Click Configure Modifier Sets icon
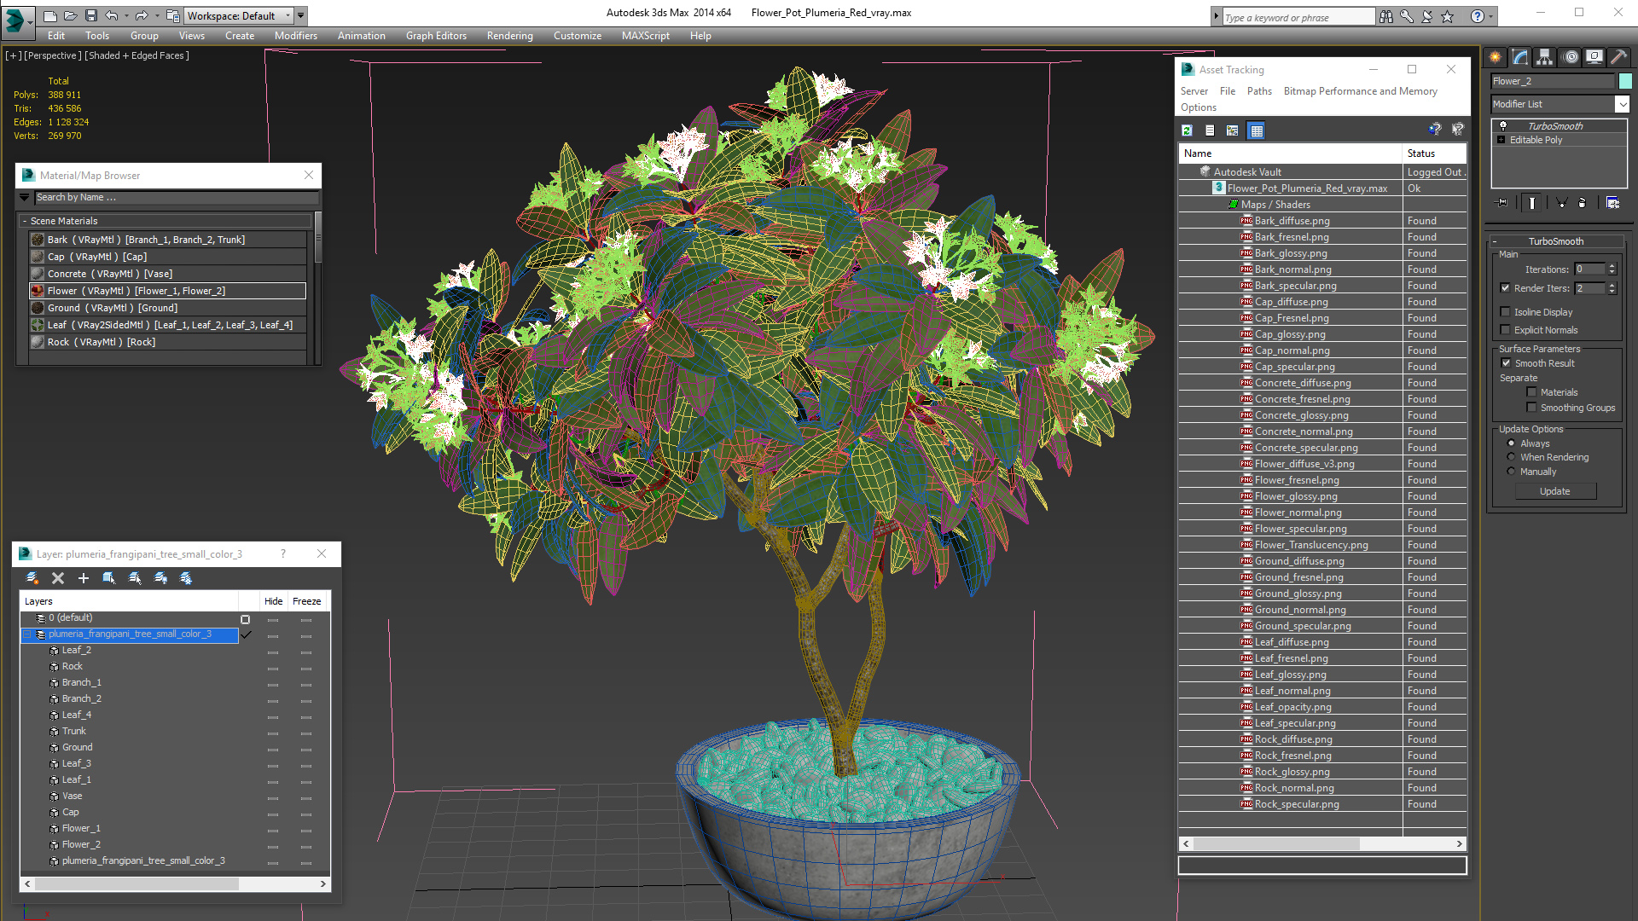This screenshot has height=921, width=1638. 1612,203
